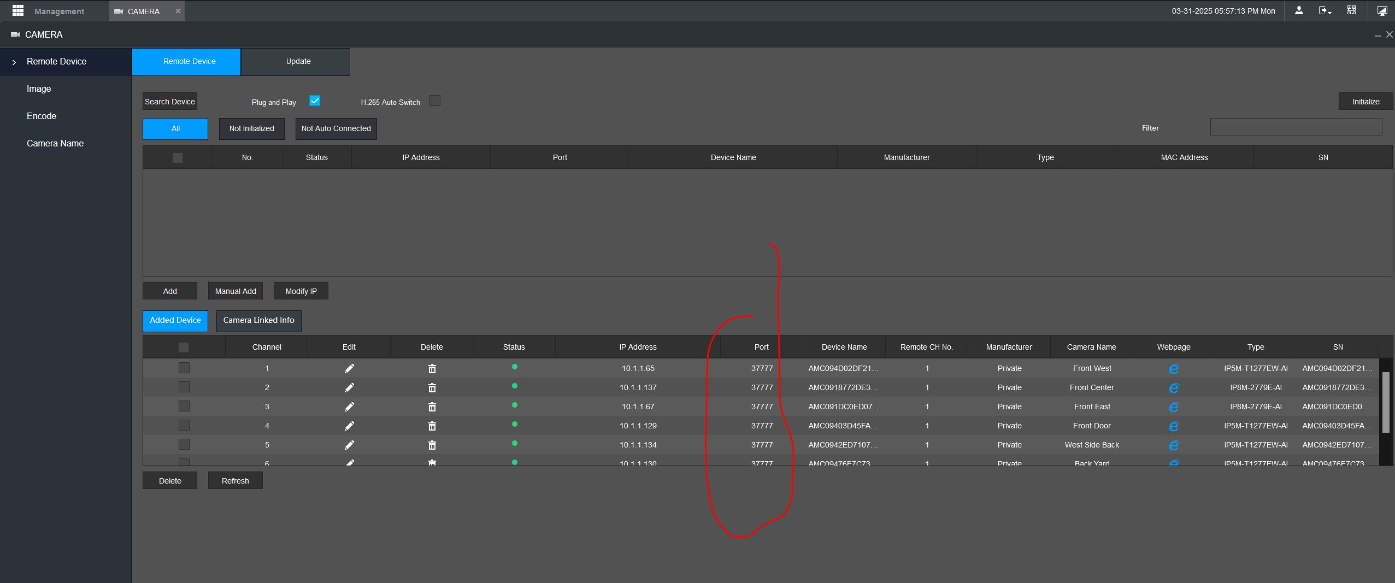Click the user account icon
The height and width of the screenshot is (583, 1395).
click(x=1299, y=10)
